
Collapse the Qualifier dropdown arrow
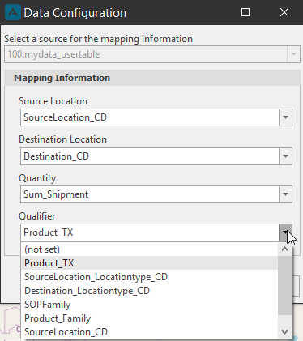click(x=285, y=232)
